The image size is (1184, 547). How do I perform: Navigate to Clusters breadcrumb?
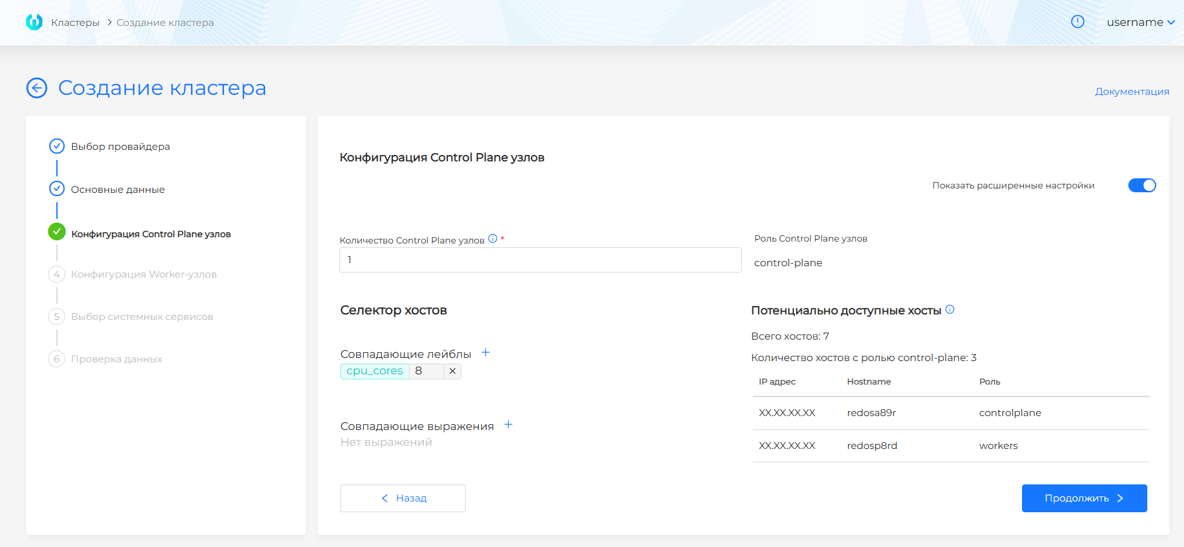(75, 23)
